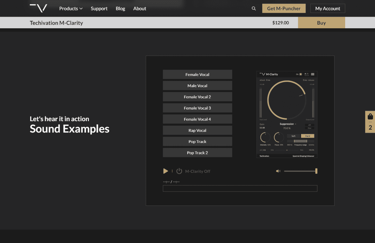Open the Support menu item

(x=99, y=8)
